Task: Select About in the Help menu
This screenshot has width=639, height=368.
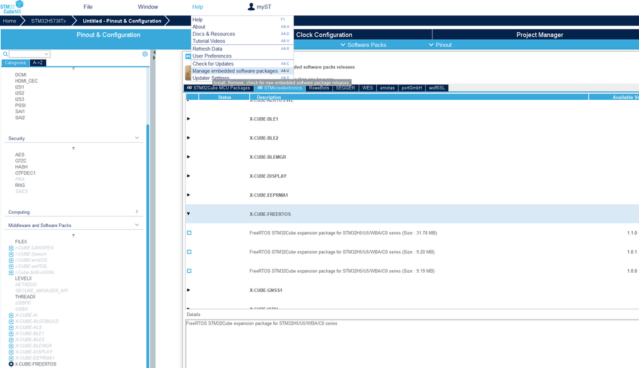Action: click(x=242, y=26)
